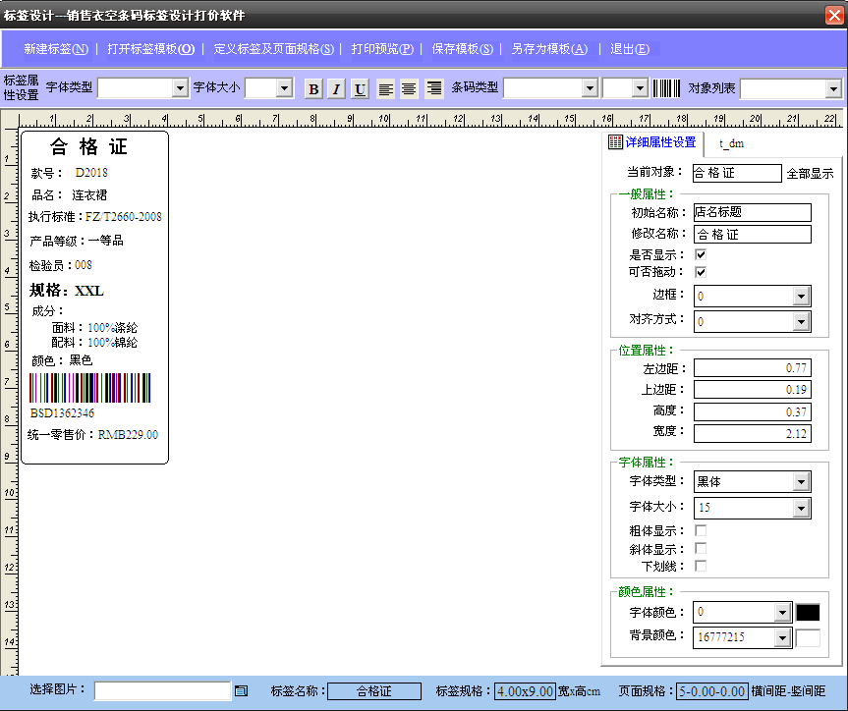
Task: Expand the 黑体 font type dropdown
Action: pyautogui.click(x=801, y=482)
